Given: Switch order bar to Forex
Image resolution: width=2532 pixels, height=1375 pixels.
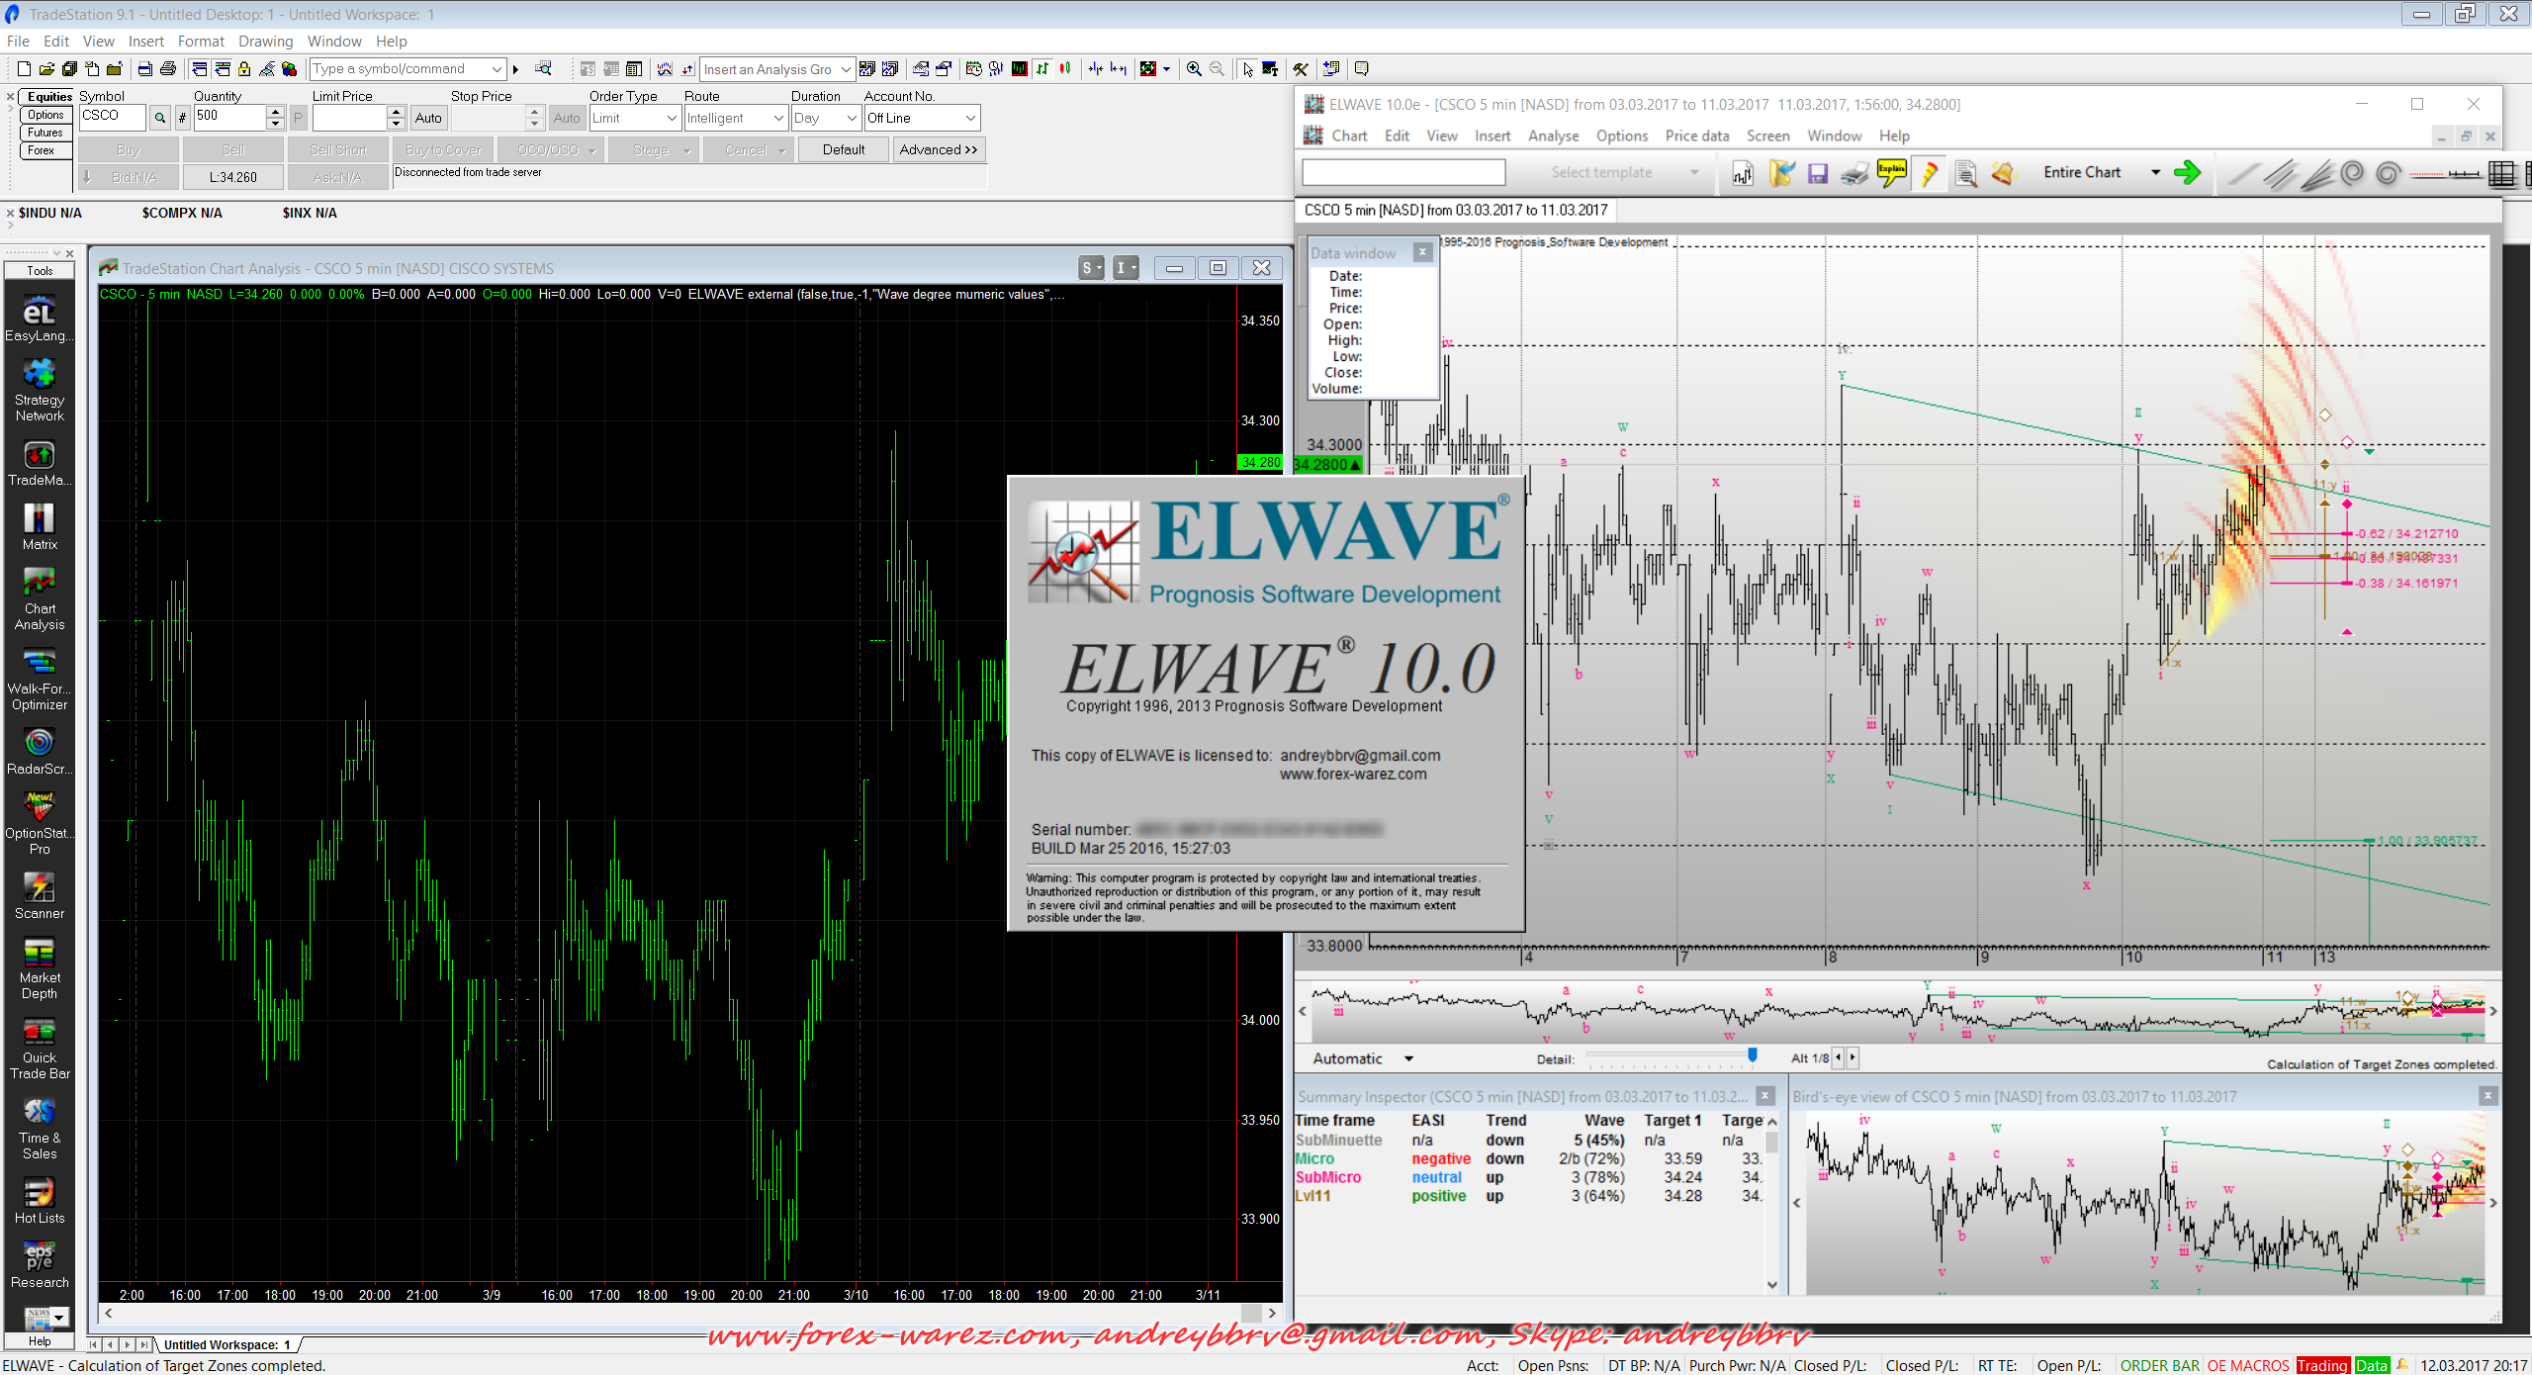Looking at the screenshot, I should point(42,150).
